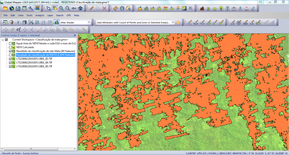Image resolution: width=289 pixels, height=155 pixels.
Task: Click the 3D View cube icon
Action: pyautogui.click(x=24, y=22)
